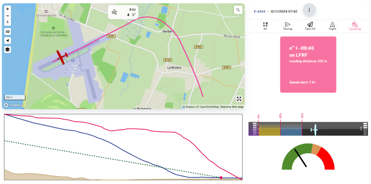Viewport: 371px width, 184px height.
Task: Open the map search tool
Action: pyautogui.click(x=238, y=10)
